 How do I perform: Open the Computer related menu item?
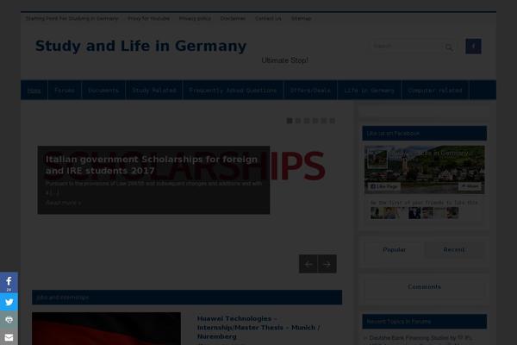(x=435, y=90)
